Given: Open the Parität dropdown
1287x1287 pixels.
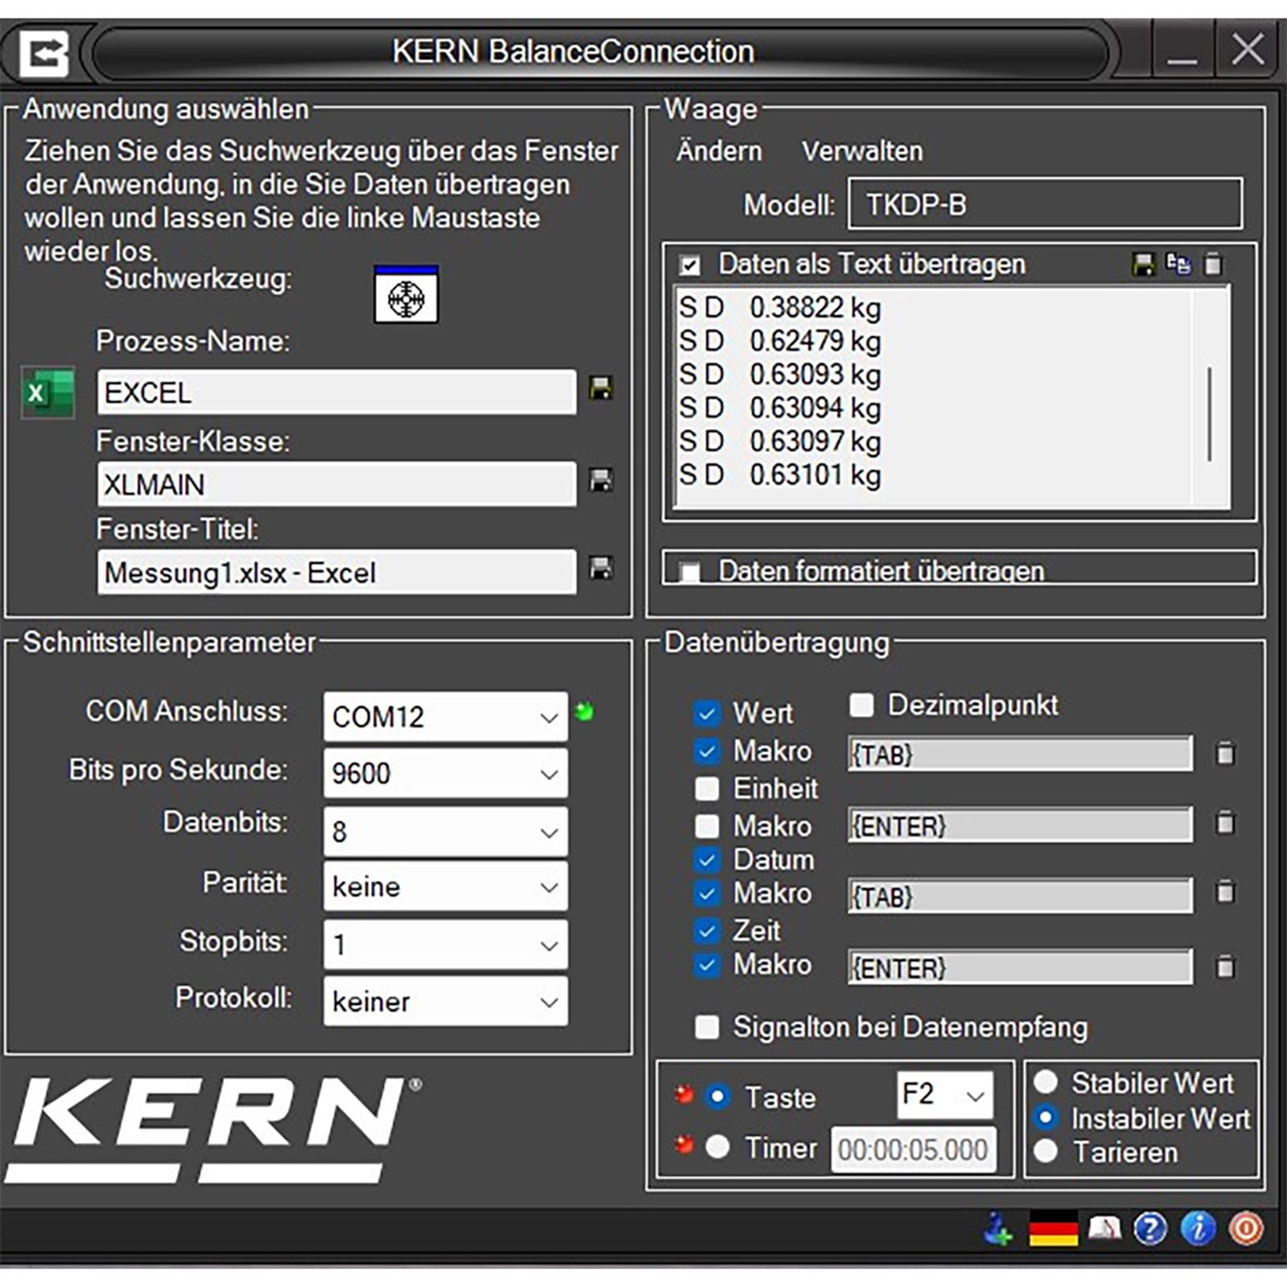Looking at the screenshot, I should click(446, 886).
